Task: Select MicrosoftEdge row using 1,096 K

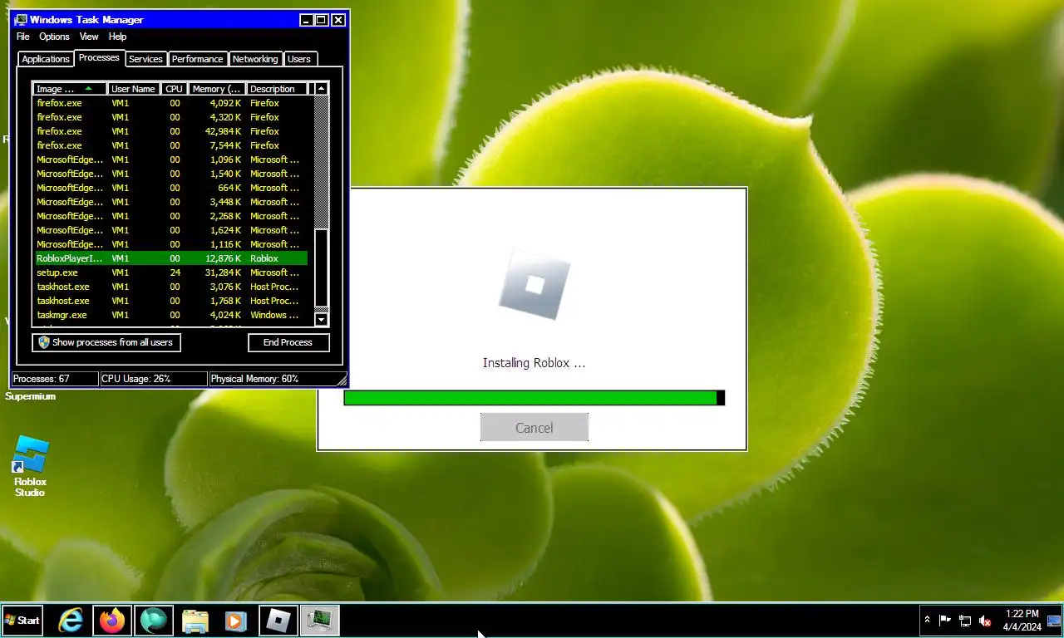Action: [x=170, y=159]
